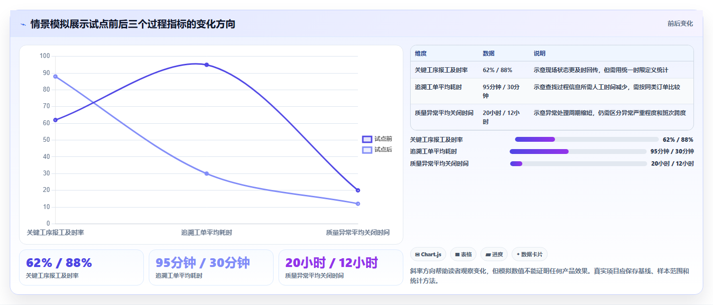Click table cell 追溯工单平均耗时

[x=438, y=87]
